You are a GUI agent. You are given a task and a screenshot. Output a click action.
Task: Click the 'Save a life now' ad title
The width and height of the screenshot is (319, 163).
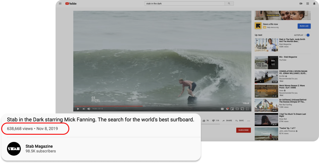point(270,24)
